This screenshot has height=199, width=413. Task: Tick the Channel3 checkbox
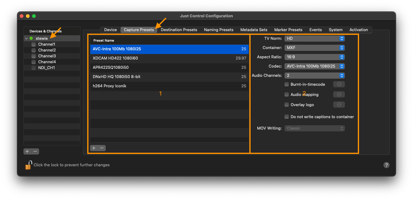[34, 56]
